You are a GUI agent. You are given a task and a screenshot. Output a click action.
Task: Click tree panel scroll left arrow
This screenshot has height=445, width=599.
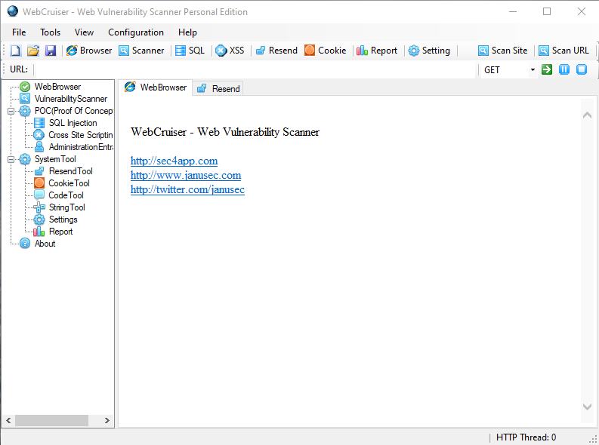pos(8,421)
